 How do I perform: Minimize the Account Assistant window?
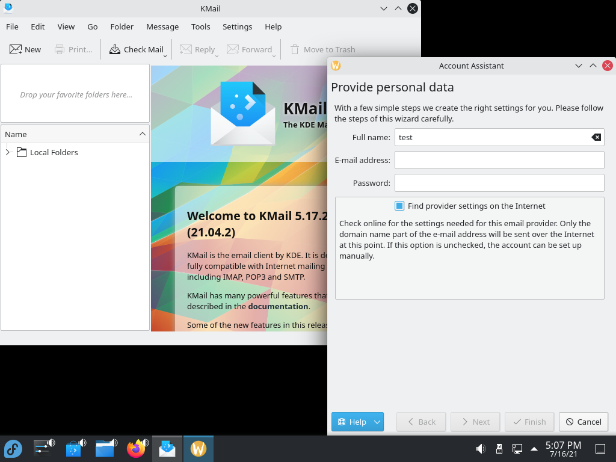pos(579,66)
